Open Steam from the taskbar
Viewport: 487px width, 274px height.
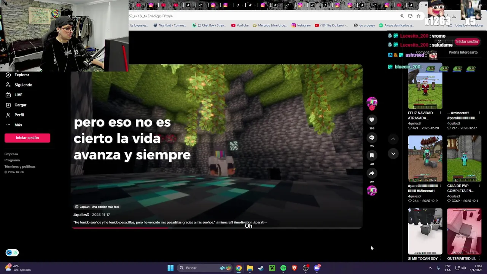pos(261,268)
